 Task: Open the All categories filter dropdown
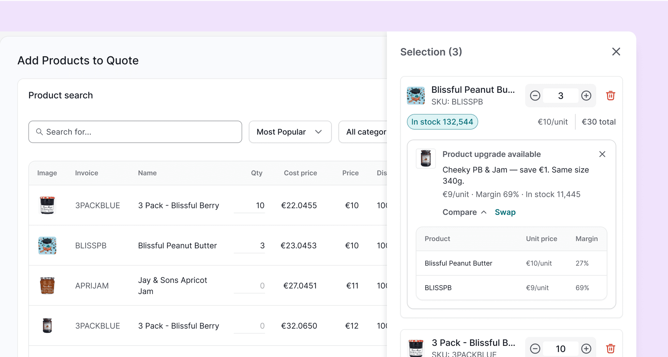(363, 132)
